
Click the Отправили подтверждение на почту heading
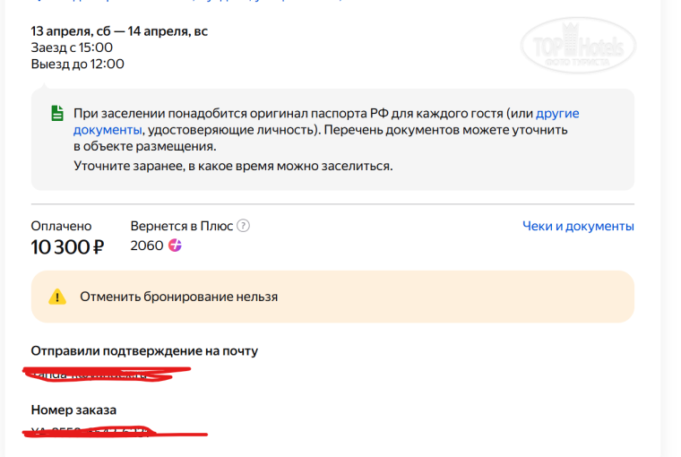[x=144, y=350]
